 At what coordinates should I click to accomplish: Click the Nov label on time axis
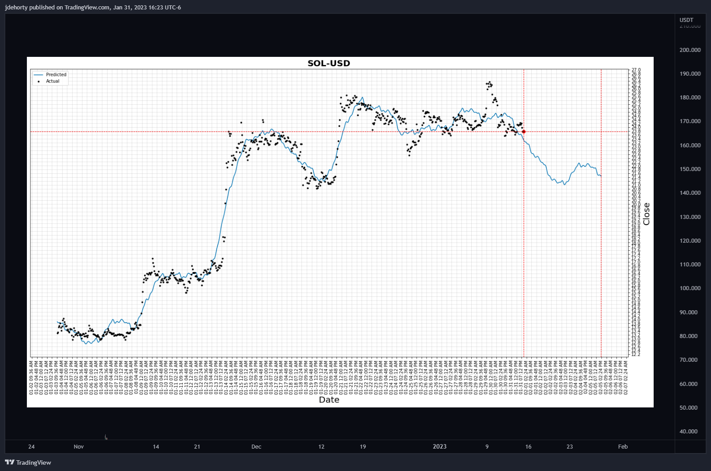[x=79, y=446]
